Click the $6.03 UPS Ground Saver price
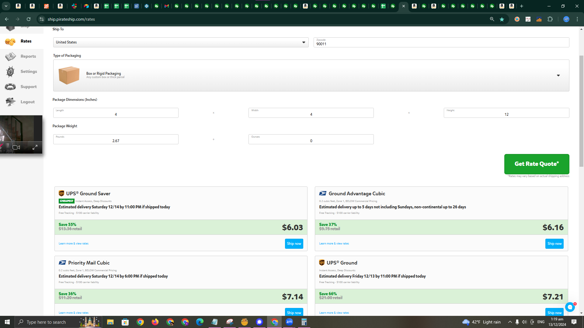 coord(292,227)
